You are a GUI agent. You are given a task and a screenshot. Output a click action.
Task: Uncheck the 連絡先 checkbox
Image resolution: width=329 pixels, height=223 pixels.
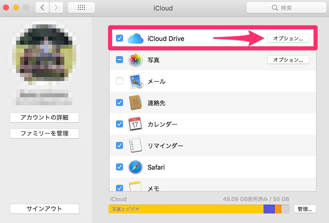(119, 103)
